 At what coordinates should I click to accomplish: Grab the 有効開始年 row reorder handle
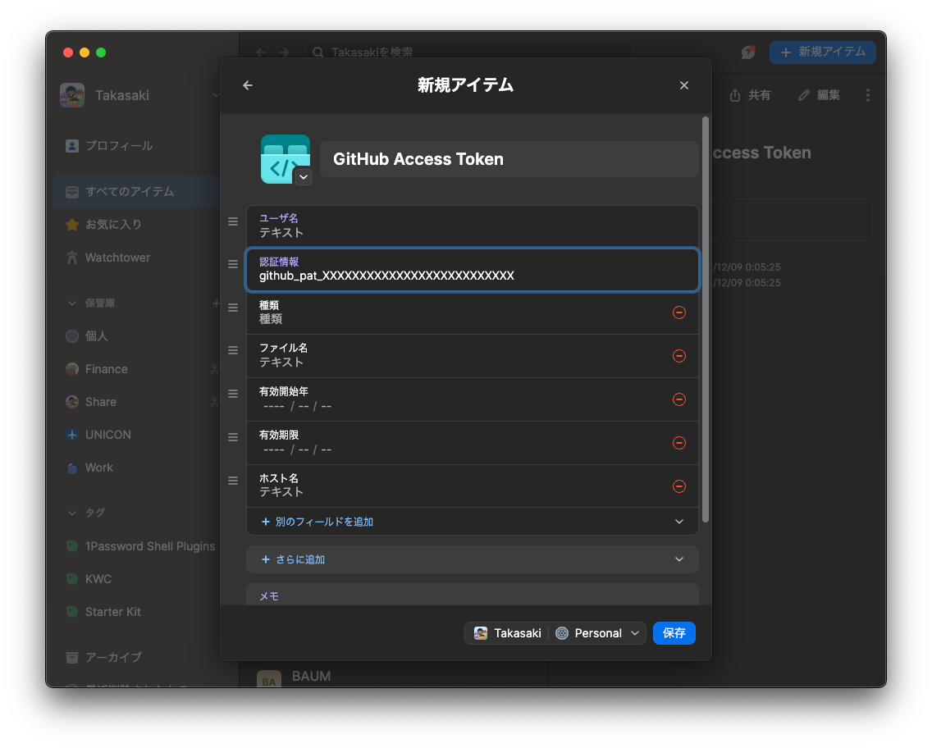pos(233,394)
